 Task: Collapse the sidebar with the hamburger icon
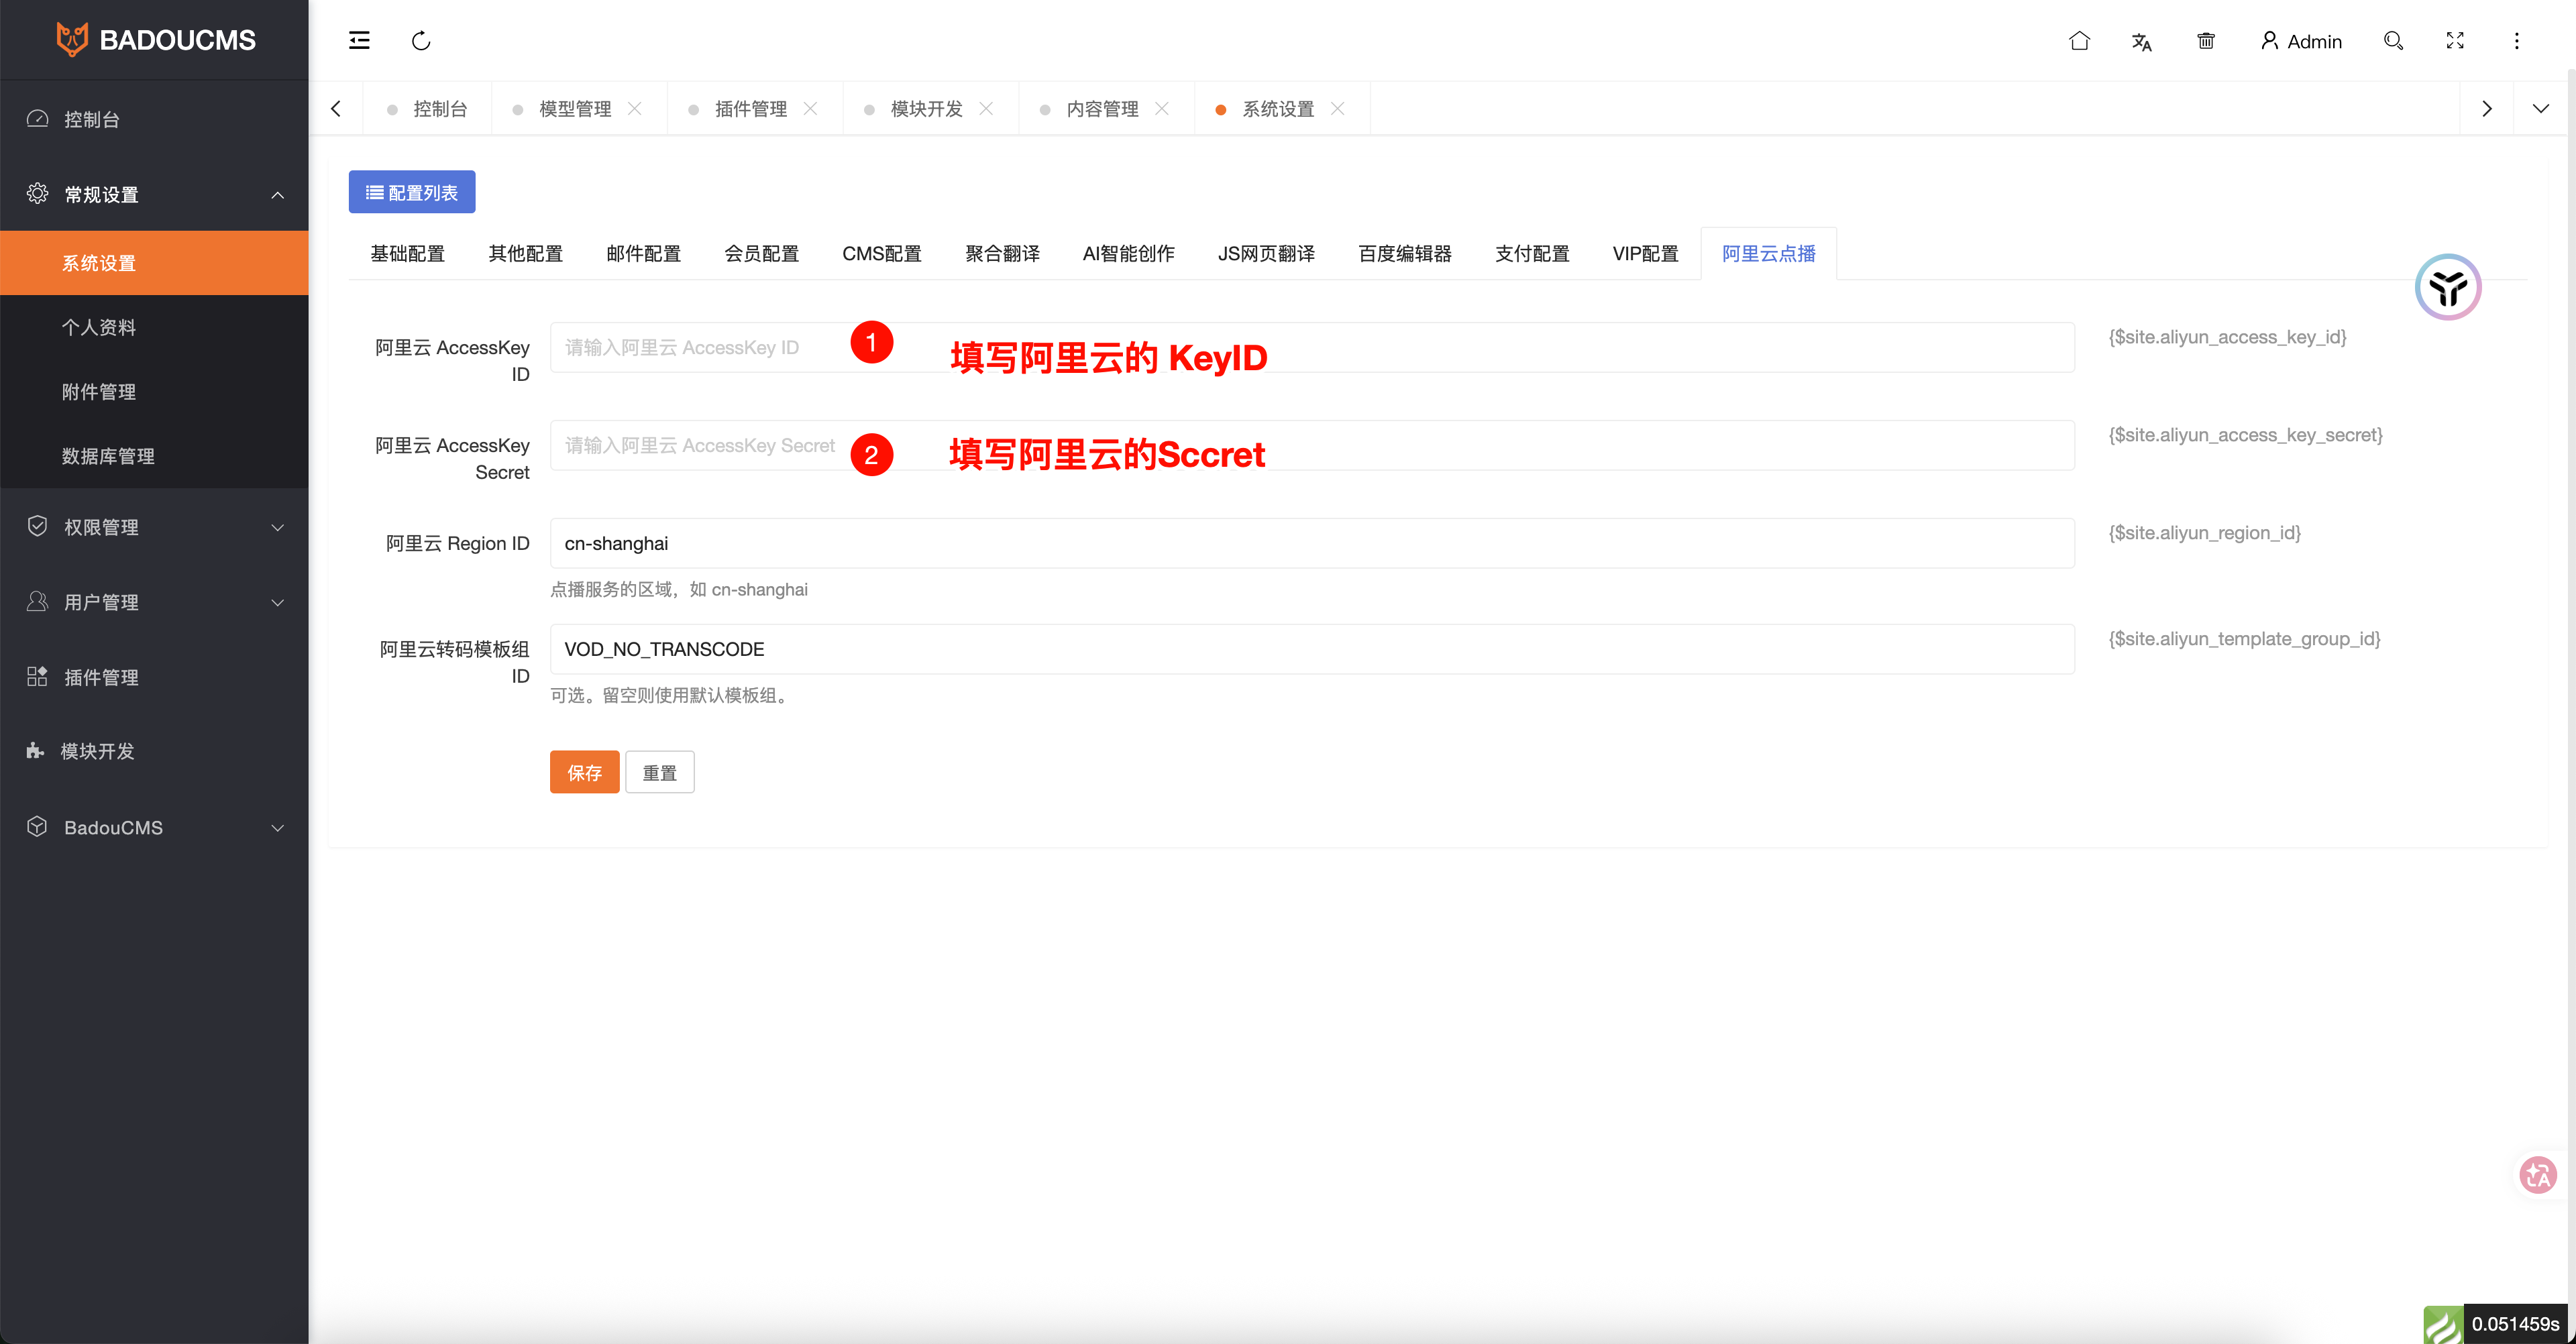tap(358, 40)
